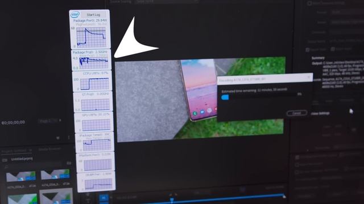Click Cancel in the Encoding dialog

297,113
